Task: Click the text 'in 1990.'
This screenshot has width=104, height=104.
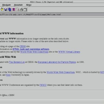Action: pyautogui.click(x=80, y=62)
